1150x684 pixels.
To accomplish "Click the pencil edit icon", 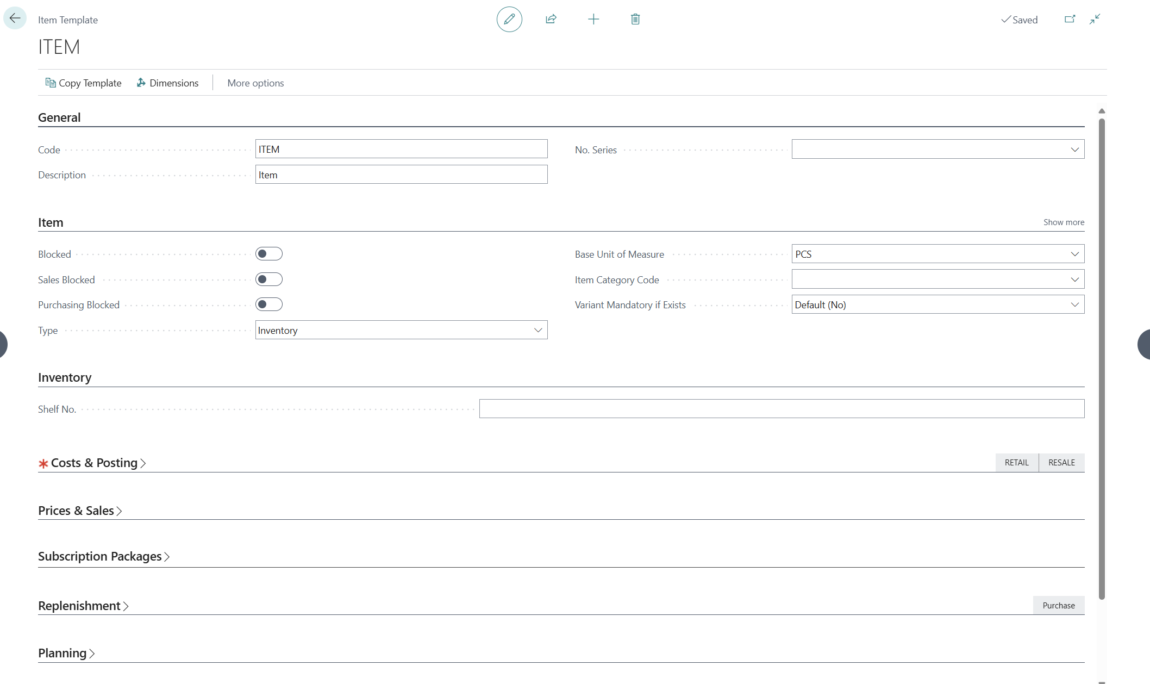I will (x=509, y=20).
